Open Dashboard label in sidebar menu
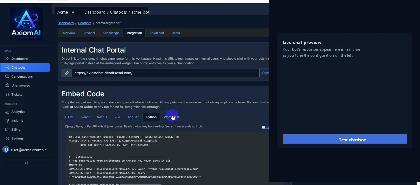This screenshot has height=185, width=420. click(19, 59)
